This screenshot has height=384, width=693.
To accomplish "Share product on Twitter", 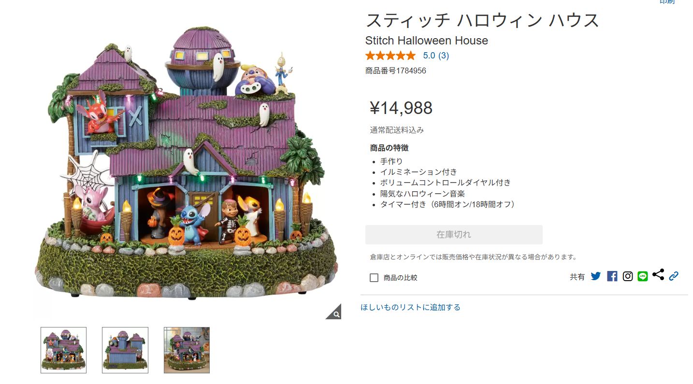I will click(596, 276).
